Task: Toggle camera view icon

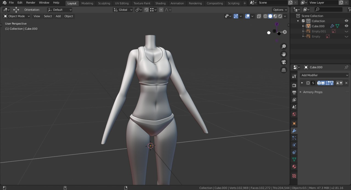Action: [284, 62]
